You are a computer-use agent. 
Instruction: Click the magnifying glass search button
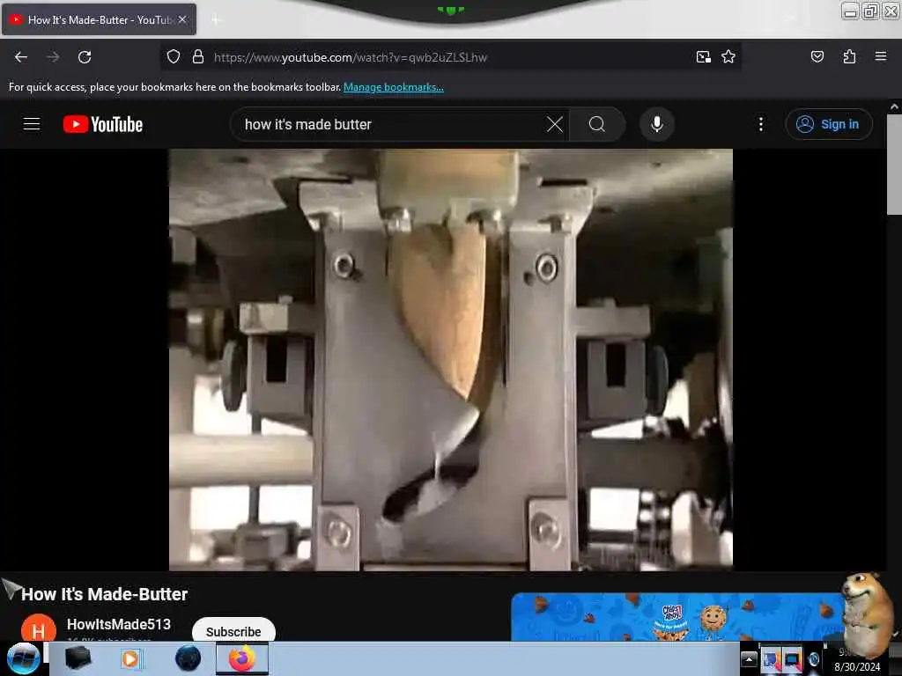(597, 124)
